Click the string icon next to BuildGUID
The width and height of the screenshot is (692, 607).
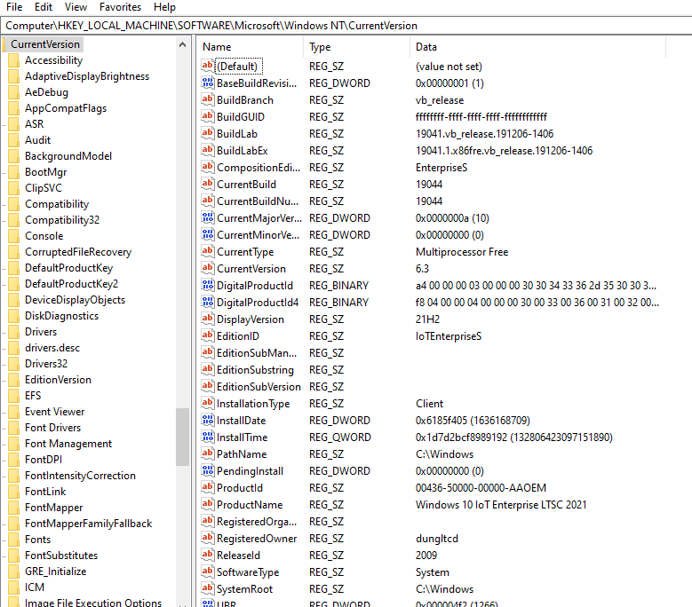pyautogui.click(x=208, y=116)
